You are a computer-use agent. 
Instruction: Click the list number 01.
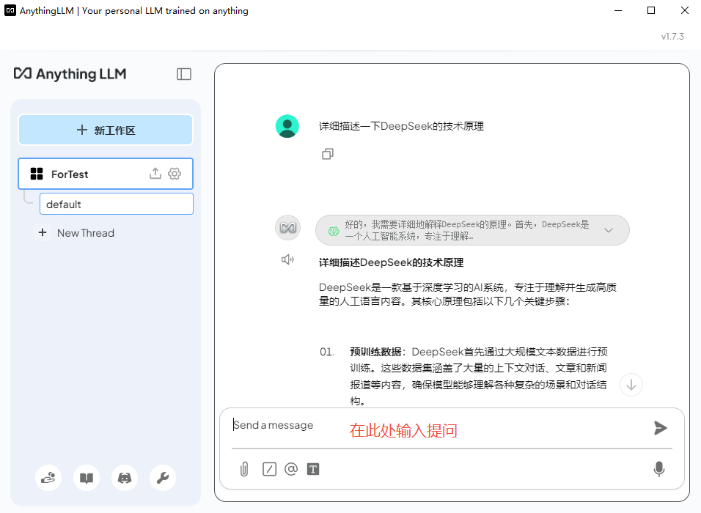point(327,352)
